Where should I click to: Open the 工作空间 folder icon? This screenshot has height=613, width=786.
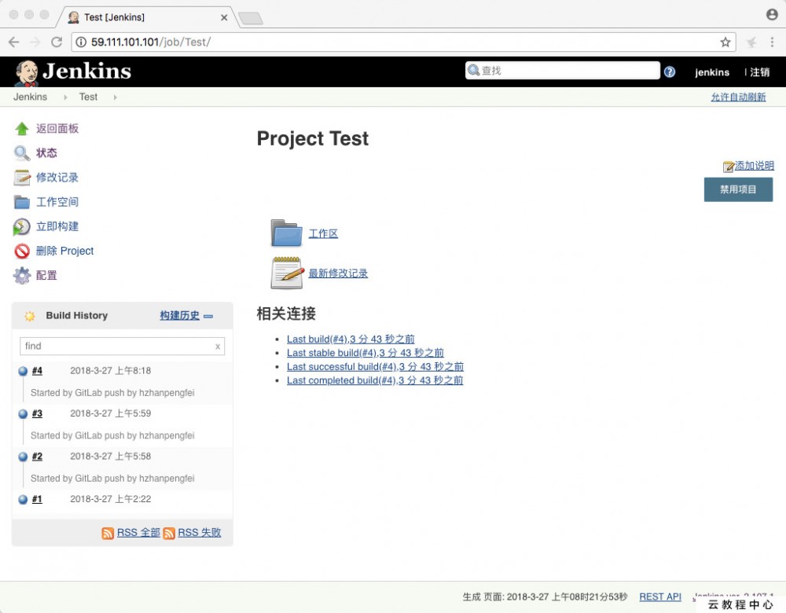(22, 201)
